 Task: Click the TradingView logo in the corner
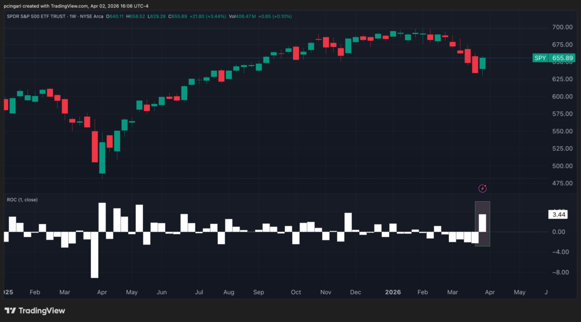click(x=35, y=311)
